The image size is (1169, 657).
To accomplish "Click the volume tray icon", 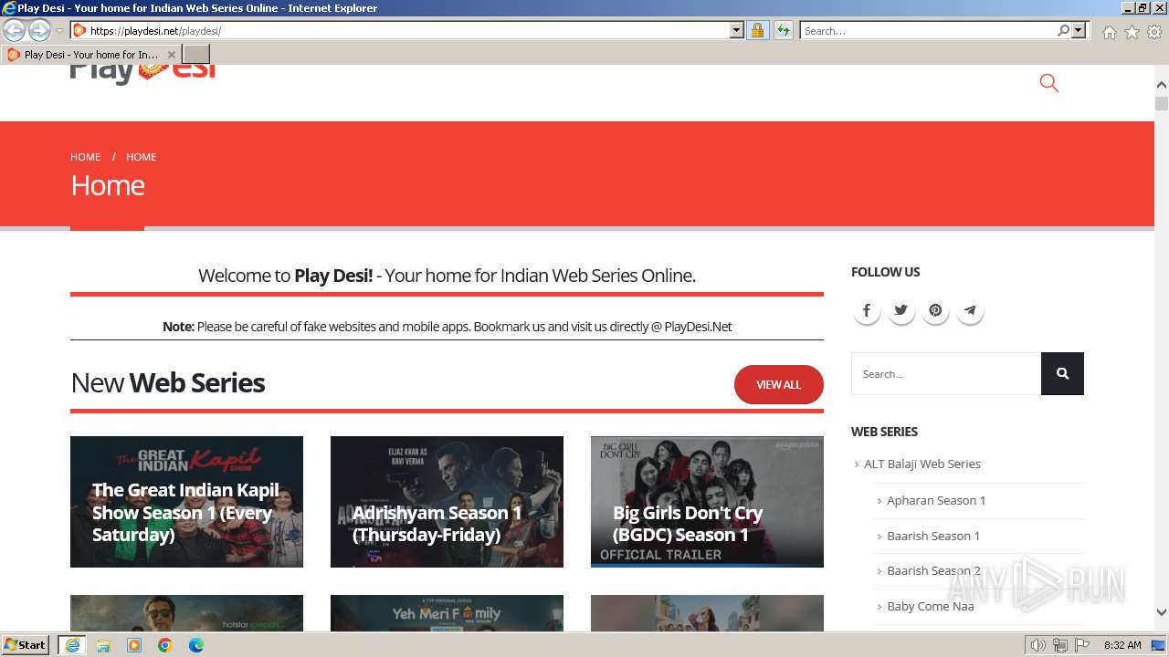I will (1038, 645).
